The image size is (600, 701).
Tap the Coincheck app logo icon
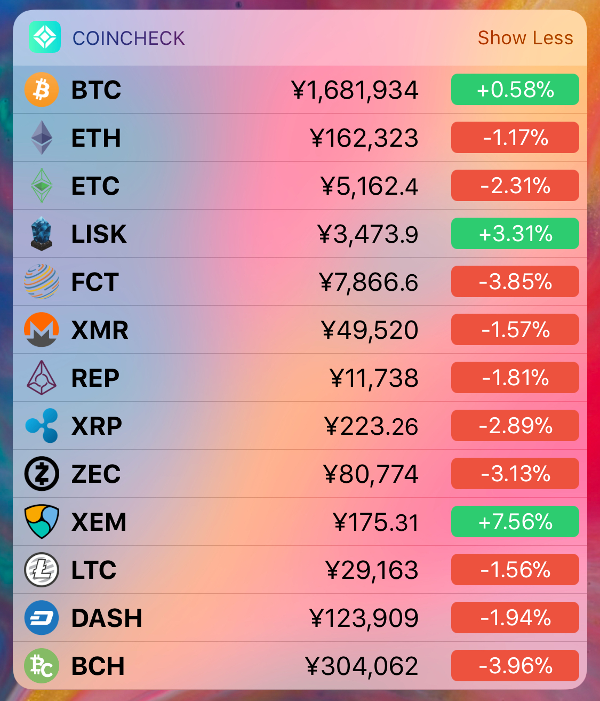tap(45, 37)
